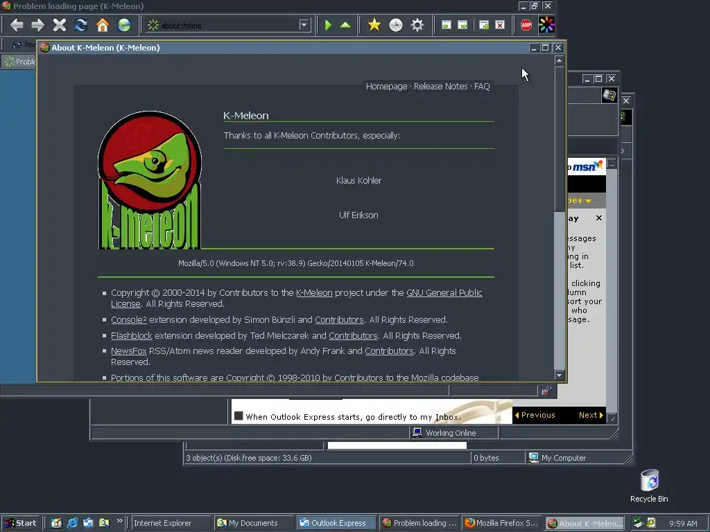Open the Flashblock link
The image size is (710, 532).
(131, 336)
